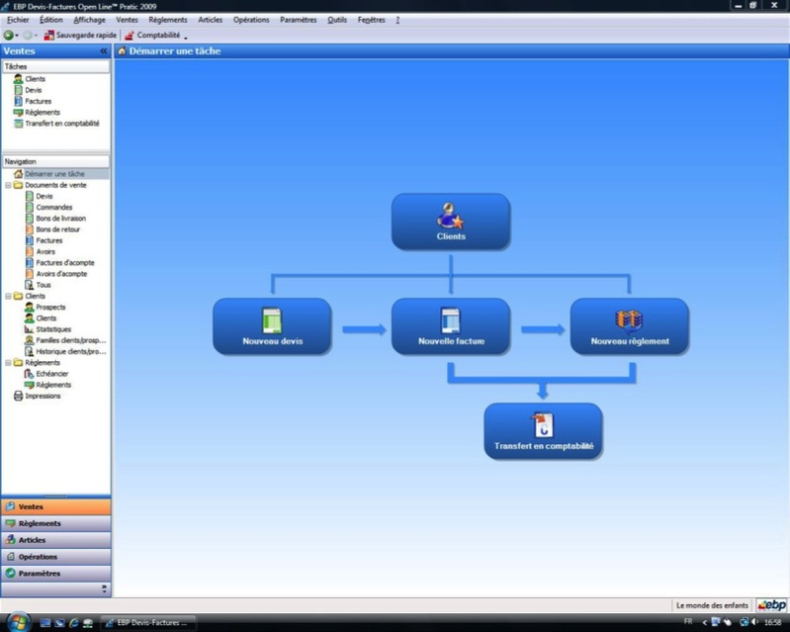This screenshot has height=632, width=790.
Task: Switch to the Paramètres panel tab at bottom
Action: pos(56,573)
